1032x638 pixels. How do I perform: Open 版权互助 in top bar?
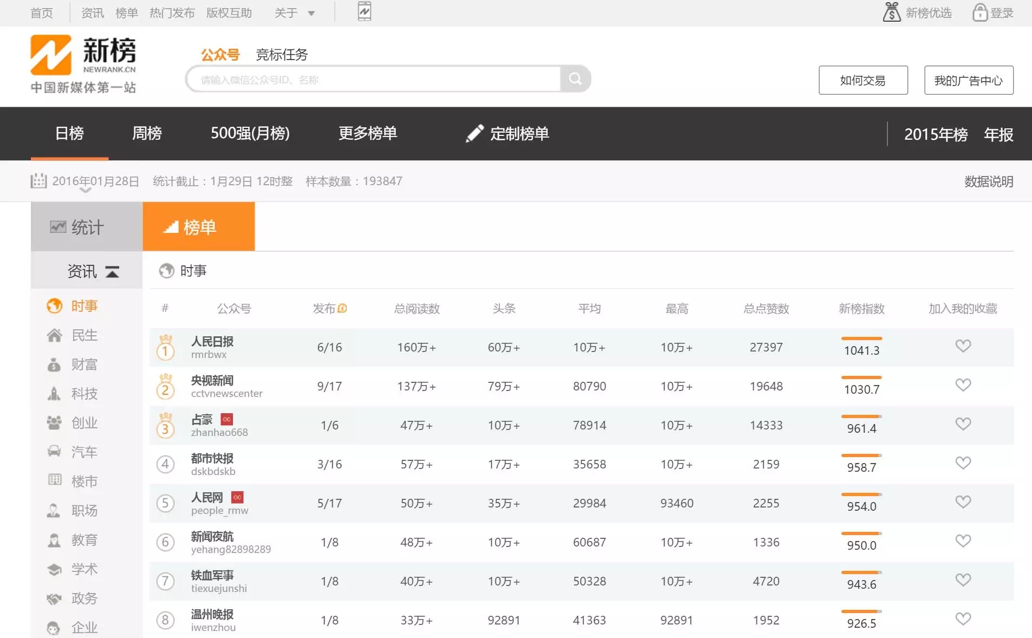(229, 13)
